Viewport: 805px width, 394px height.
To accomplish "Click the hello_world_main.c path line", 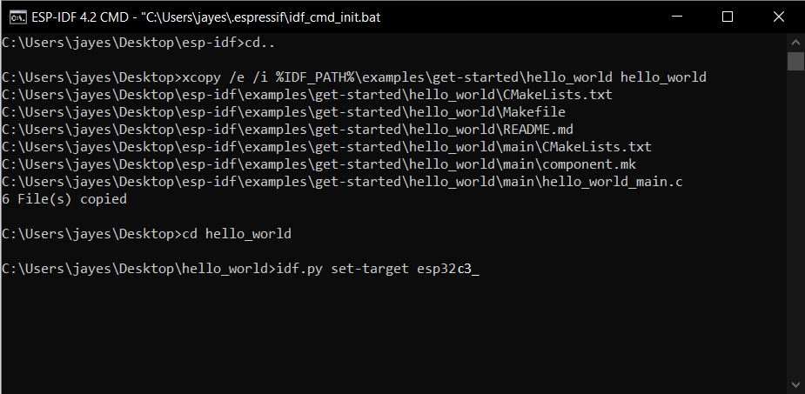I will pos(342,182).
